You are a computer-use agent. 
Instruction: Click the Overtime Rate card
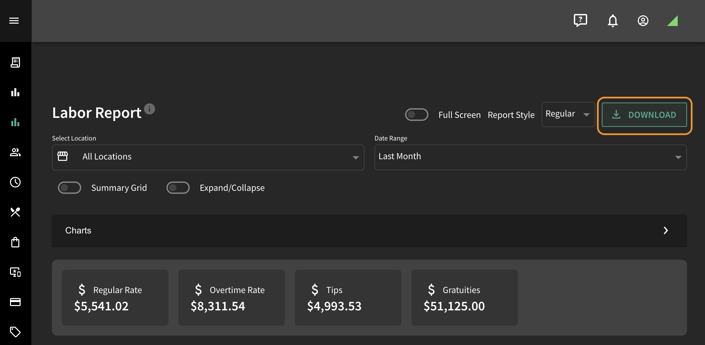click(x=232, y=297)
